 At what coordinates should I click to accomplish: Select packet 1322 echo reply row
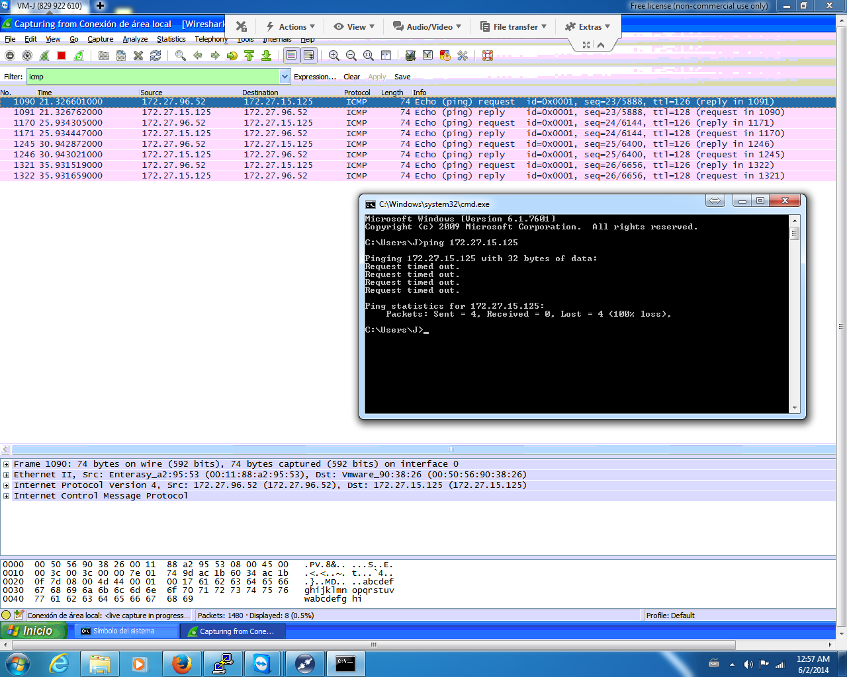tap(418, 176)
